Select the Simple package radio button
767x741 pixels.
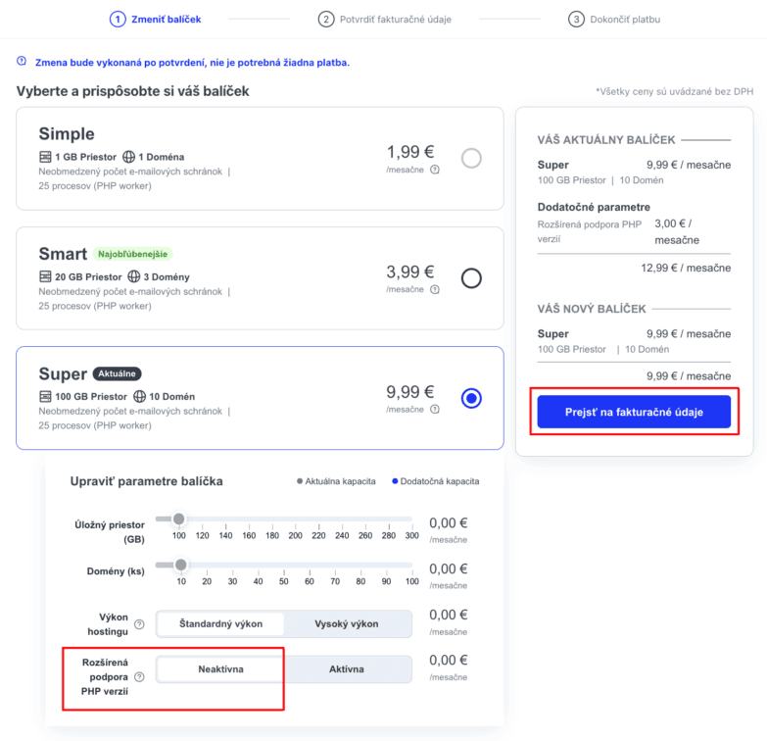[471, 158]
